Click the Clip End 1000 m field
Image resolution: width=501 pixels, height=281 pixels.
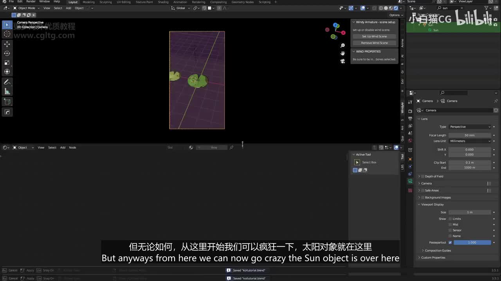470,168
